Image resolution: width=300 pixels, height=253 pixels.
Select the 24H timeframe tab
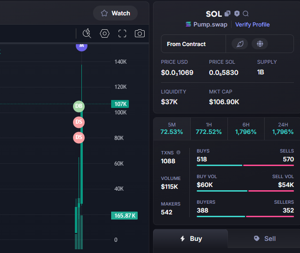point(283,129)
